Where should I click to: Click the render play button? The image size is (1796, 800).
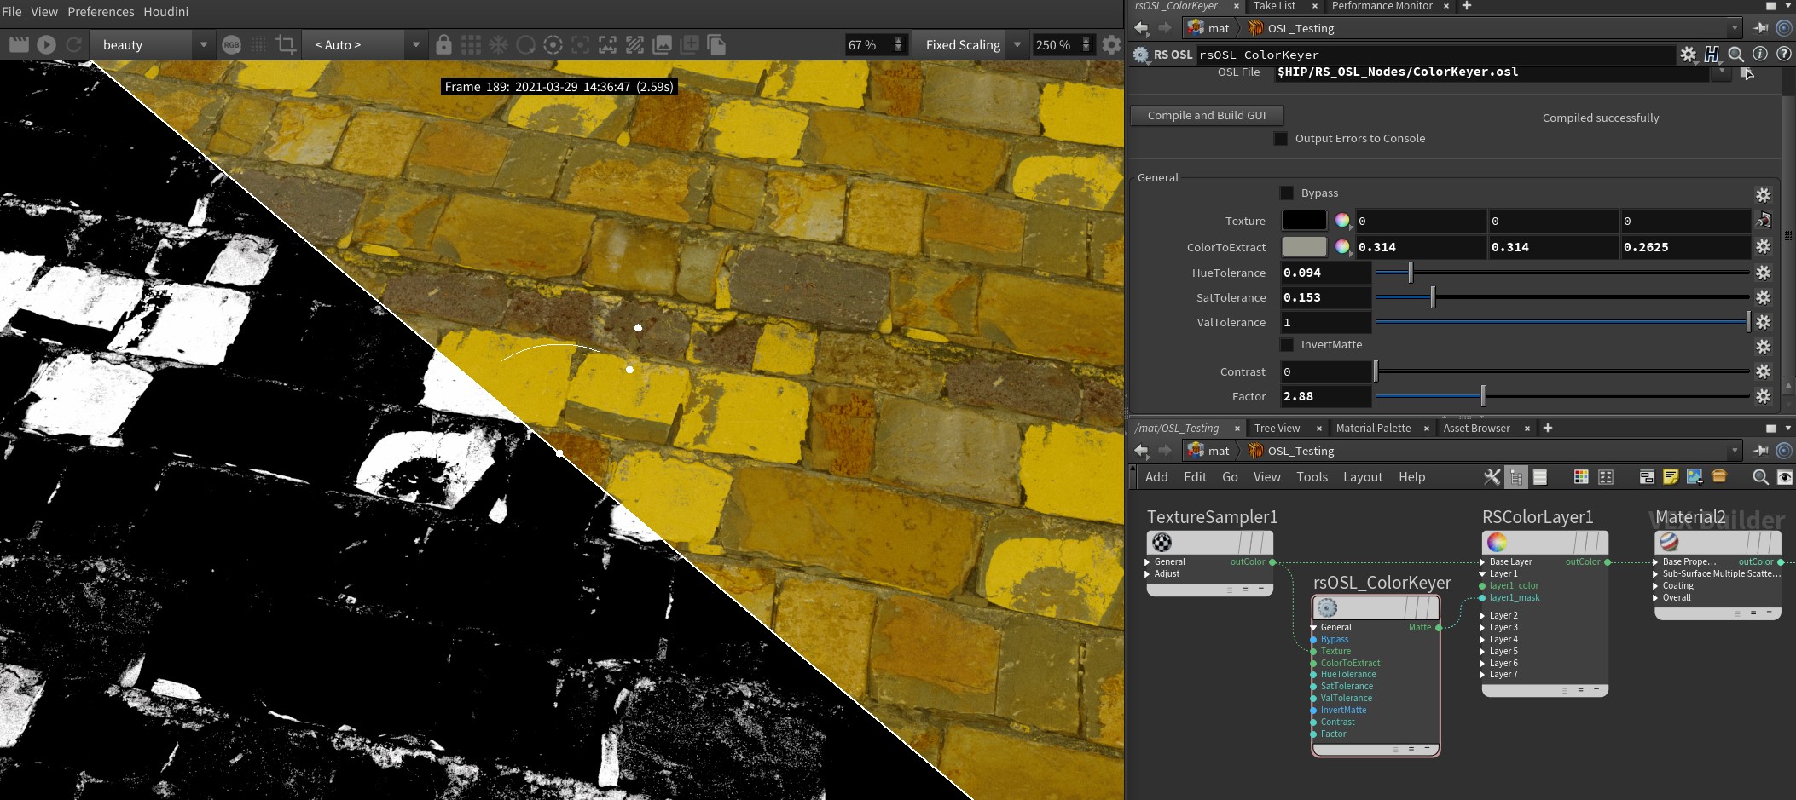point(46,44)
